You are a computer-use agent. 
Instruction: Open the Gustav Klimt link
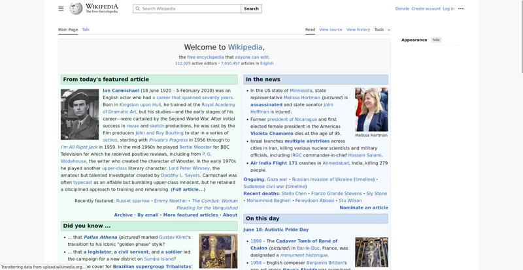point(173,237)
